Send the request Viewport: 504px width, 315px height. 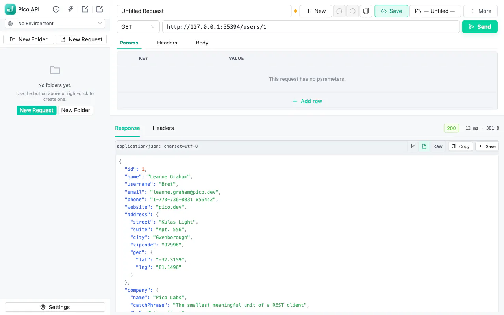coord(480,27)
